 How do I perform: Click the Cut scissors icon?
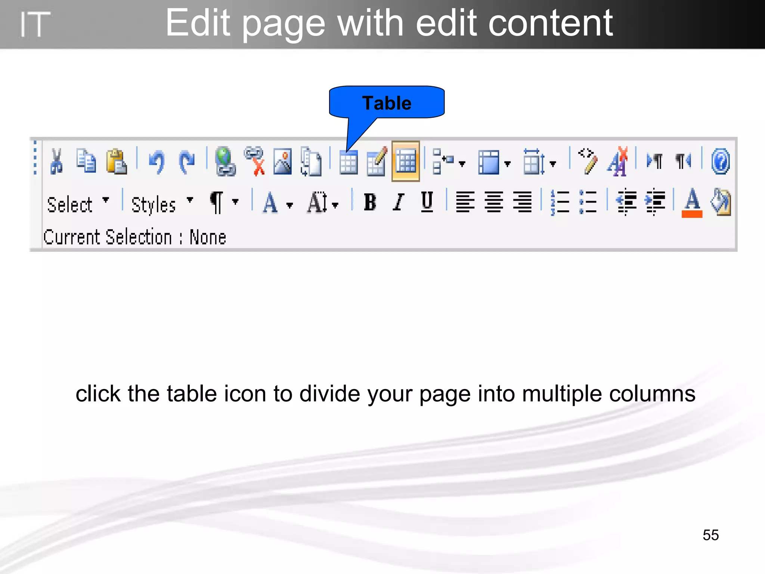(x=56, y=161)
